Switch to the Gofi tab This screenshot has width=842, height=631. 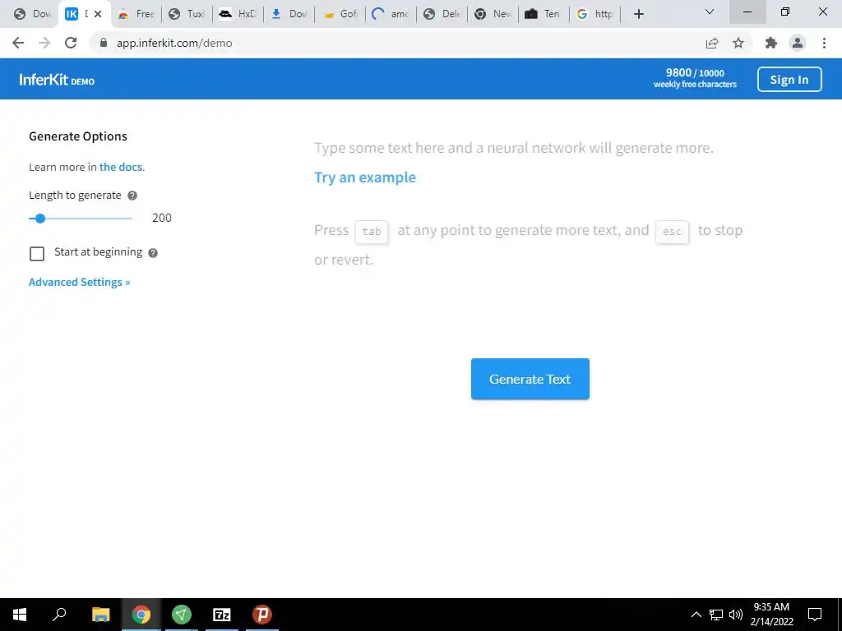point(340,14)
